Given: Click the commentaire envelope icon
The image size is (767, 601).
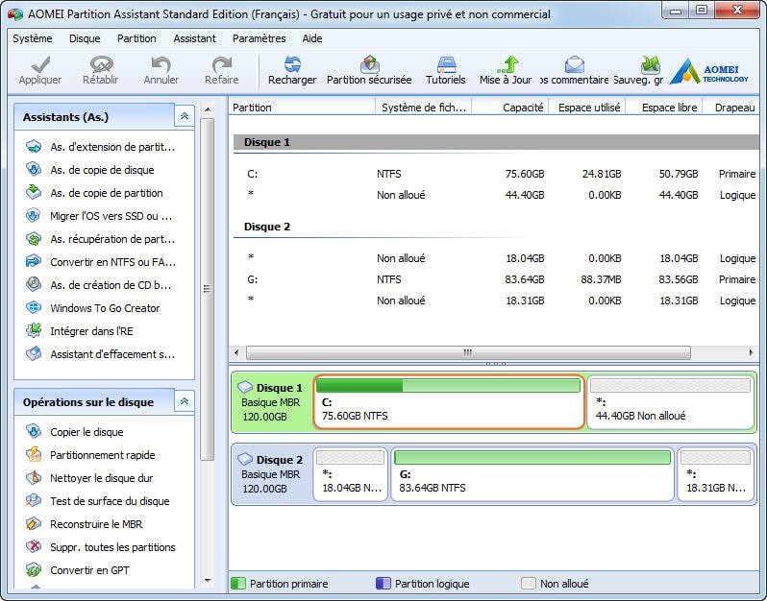Looking at the screenshot, I should point(574,64).
